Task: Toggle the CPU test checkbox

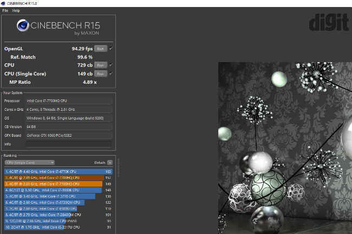Action: (110, 65)
